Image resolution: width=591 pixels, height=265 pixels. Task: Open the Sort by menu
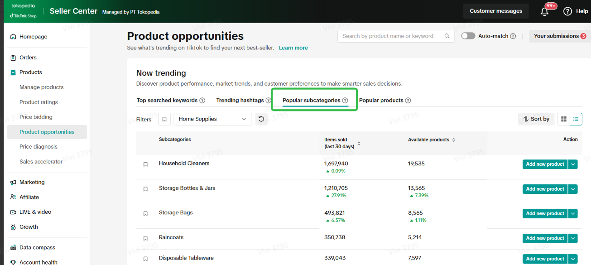coord(536,119)
